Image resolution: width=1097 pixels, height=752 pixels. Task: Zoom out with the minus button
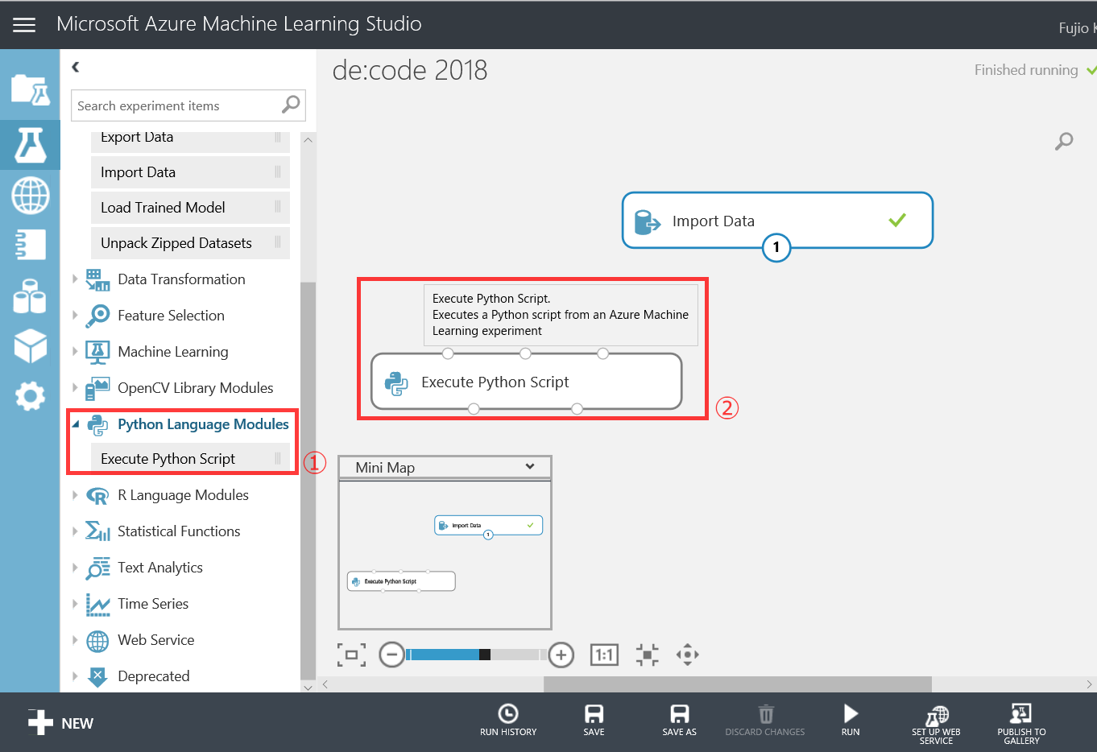pos(391,655)
